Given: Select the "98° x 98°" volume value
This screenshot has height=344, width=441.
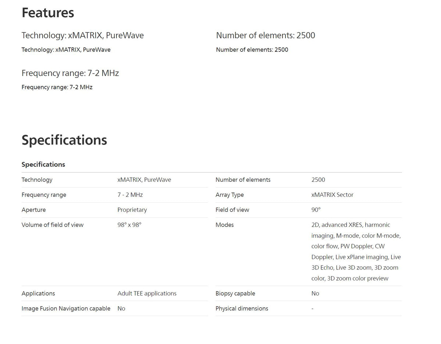Looking at the screenshot, I should coord(129,225).
